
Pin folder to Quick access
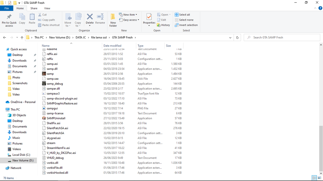click(x=9, y=20)
